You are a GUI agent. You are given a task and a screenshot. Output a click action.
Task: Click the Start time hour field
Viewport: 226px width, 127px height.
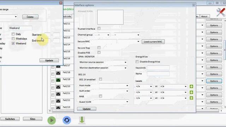pos(47,35)
